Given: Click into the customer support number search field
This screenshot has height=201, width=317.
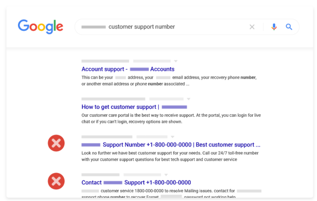Looking at the screenshot, I should click(x=167, y=27).
